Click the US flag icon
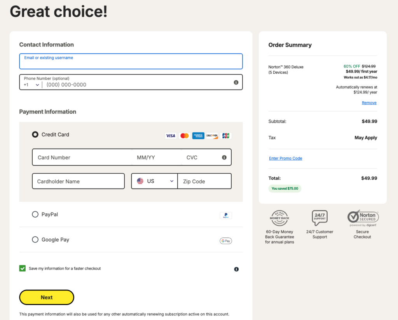The image size is (398, 320). pos(140,181)
